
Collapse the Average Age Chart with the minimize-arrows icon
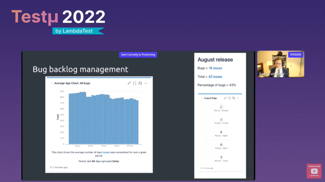(129, 83)
